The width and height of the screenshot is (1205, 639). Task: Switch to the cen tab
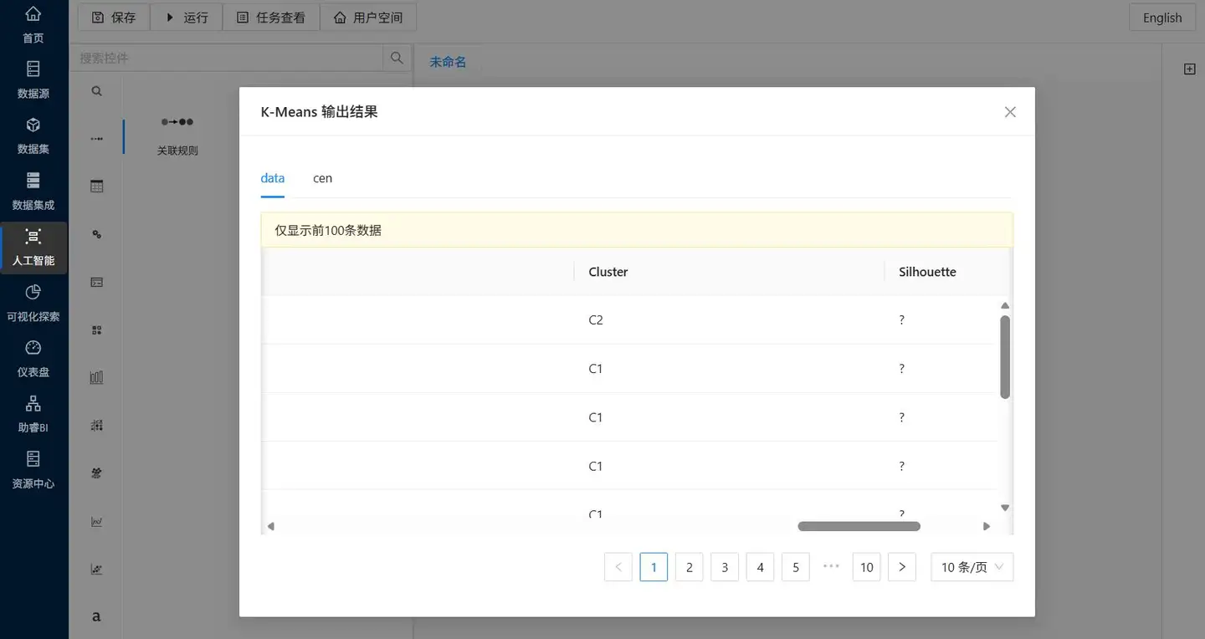322,178
